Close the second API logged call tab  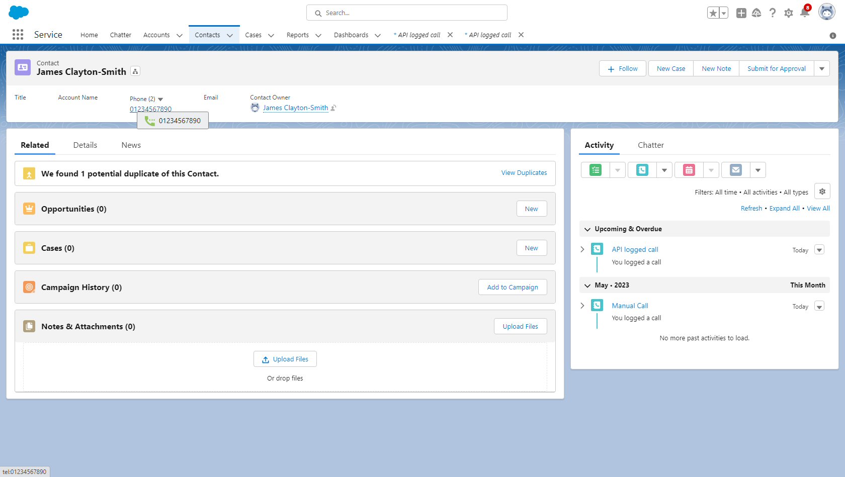click(521, 35)
